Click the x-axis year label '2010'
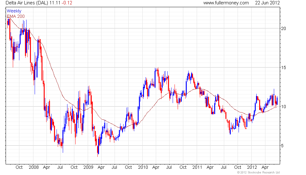The image size is (306, 175). [x=143, y=167]
